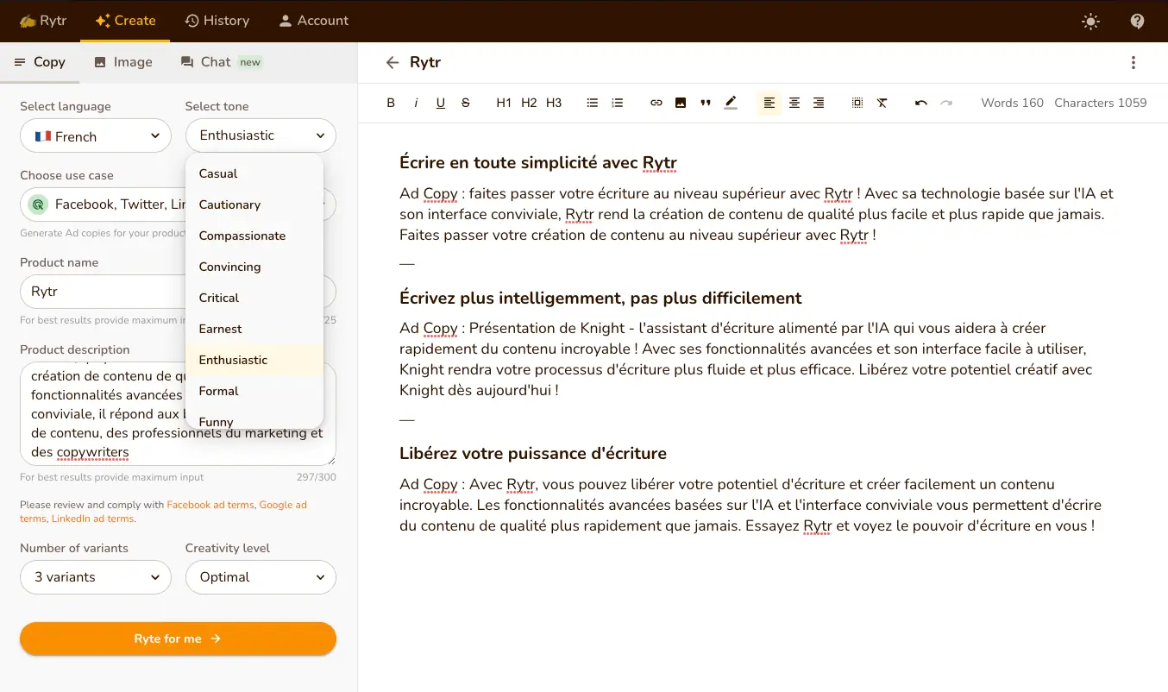Click the Rytr logo in top bar

click(x=42, y=21)
